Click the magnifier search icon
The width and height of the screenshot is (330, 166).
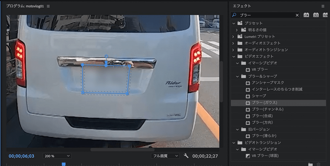click(234, 15)
